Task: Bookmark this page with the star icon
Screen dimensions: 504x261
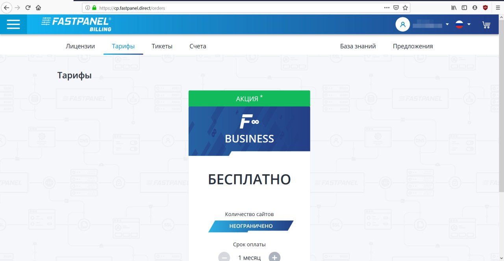Action: [x=405, y=7]
